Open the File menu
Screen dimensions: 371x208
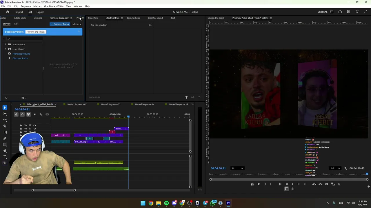(x=3, y=6)
